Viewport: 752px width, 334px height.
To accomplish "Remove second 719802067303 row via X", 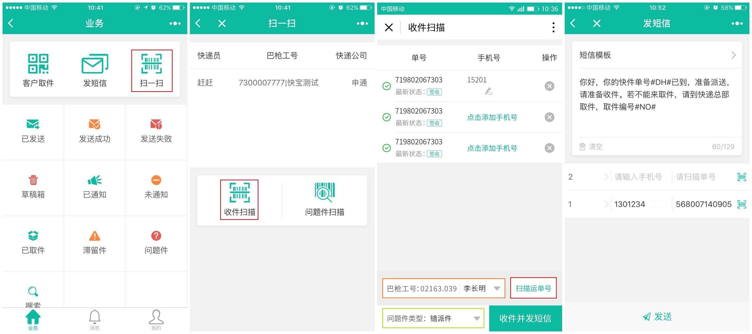I will point(549,117).
